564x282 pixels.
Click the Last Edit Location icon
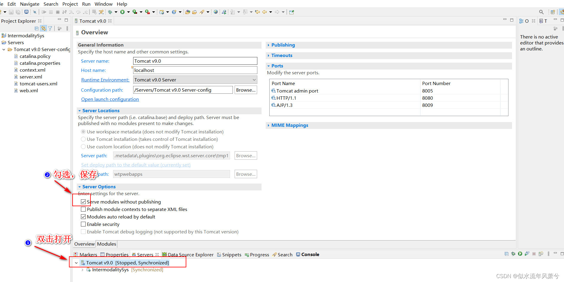pyautogui.click(x=257, y=12)
